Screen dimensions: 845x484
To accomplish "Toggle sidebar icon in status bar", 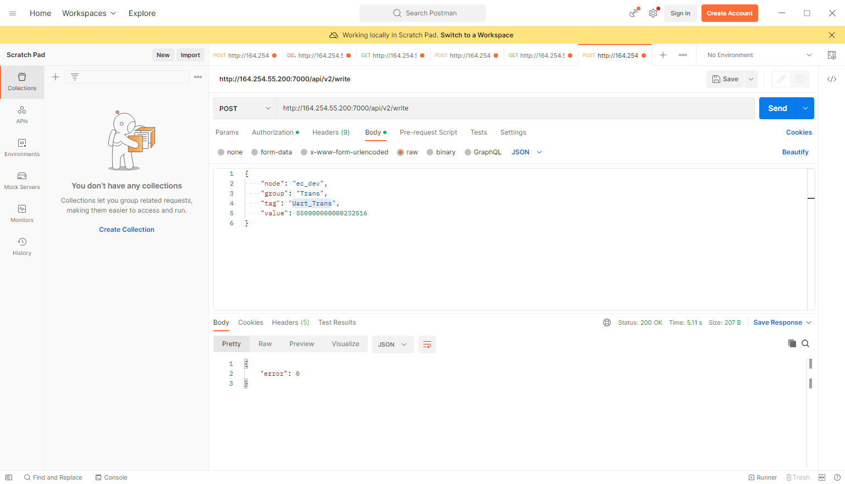I will pos(9,477).
